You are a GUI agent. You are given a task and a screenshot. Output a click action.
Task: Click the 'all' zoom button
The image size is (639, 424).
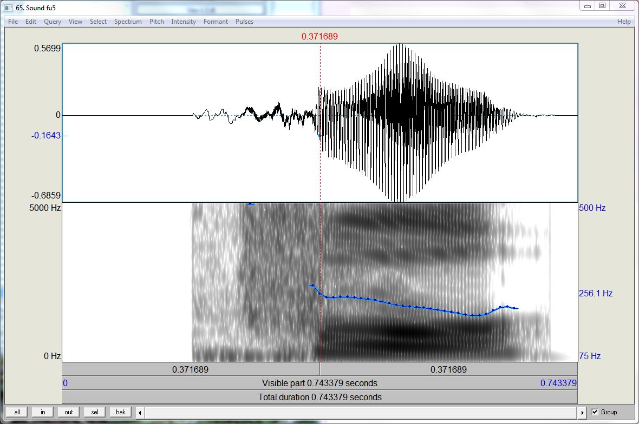point(17,412)
